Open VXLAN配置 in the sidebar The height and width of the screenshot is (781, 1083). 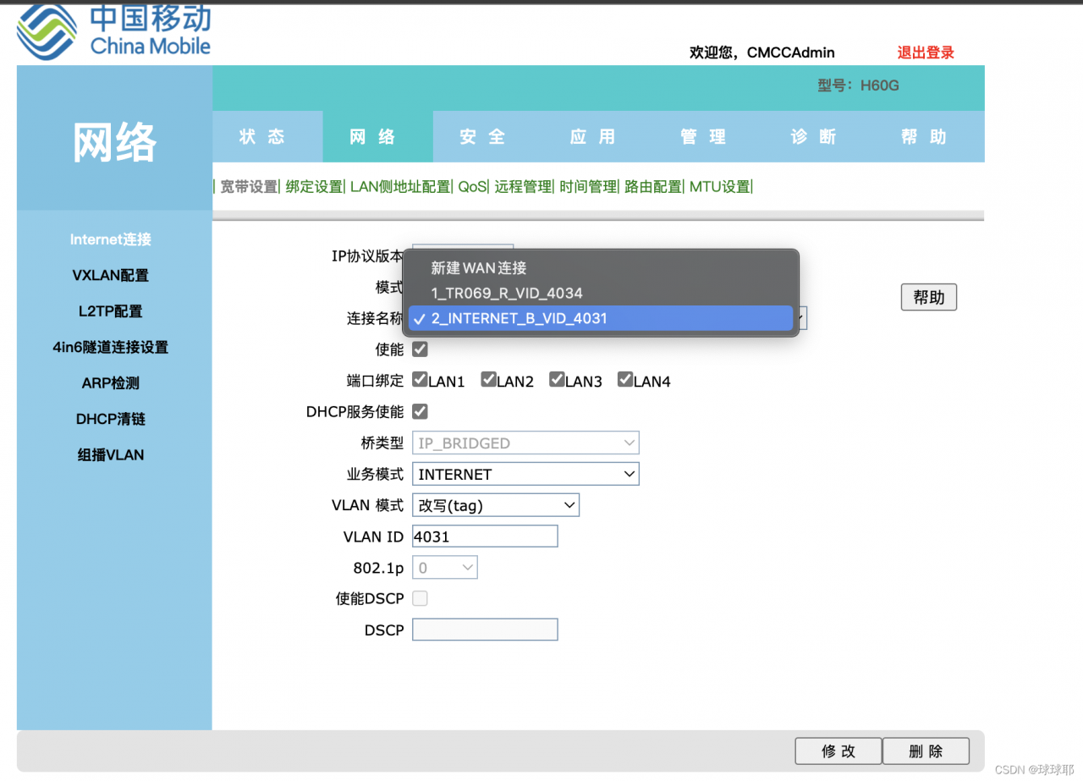(x=111, y=275)
